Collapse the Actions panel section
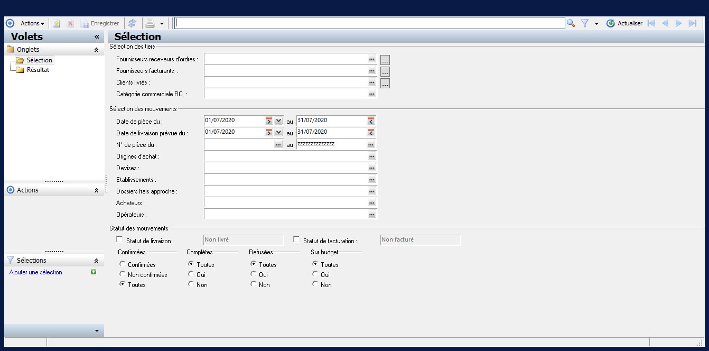The width and height of the screenshot is (709, 351). coord(96,190)
